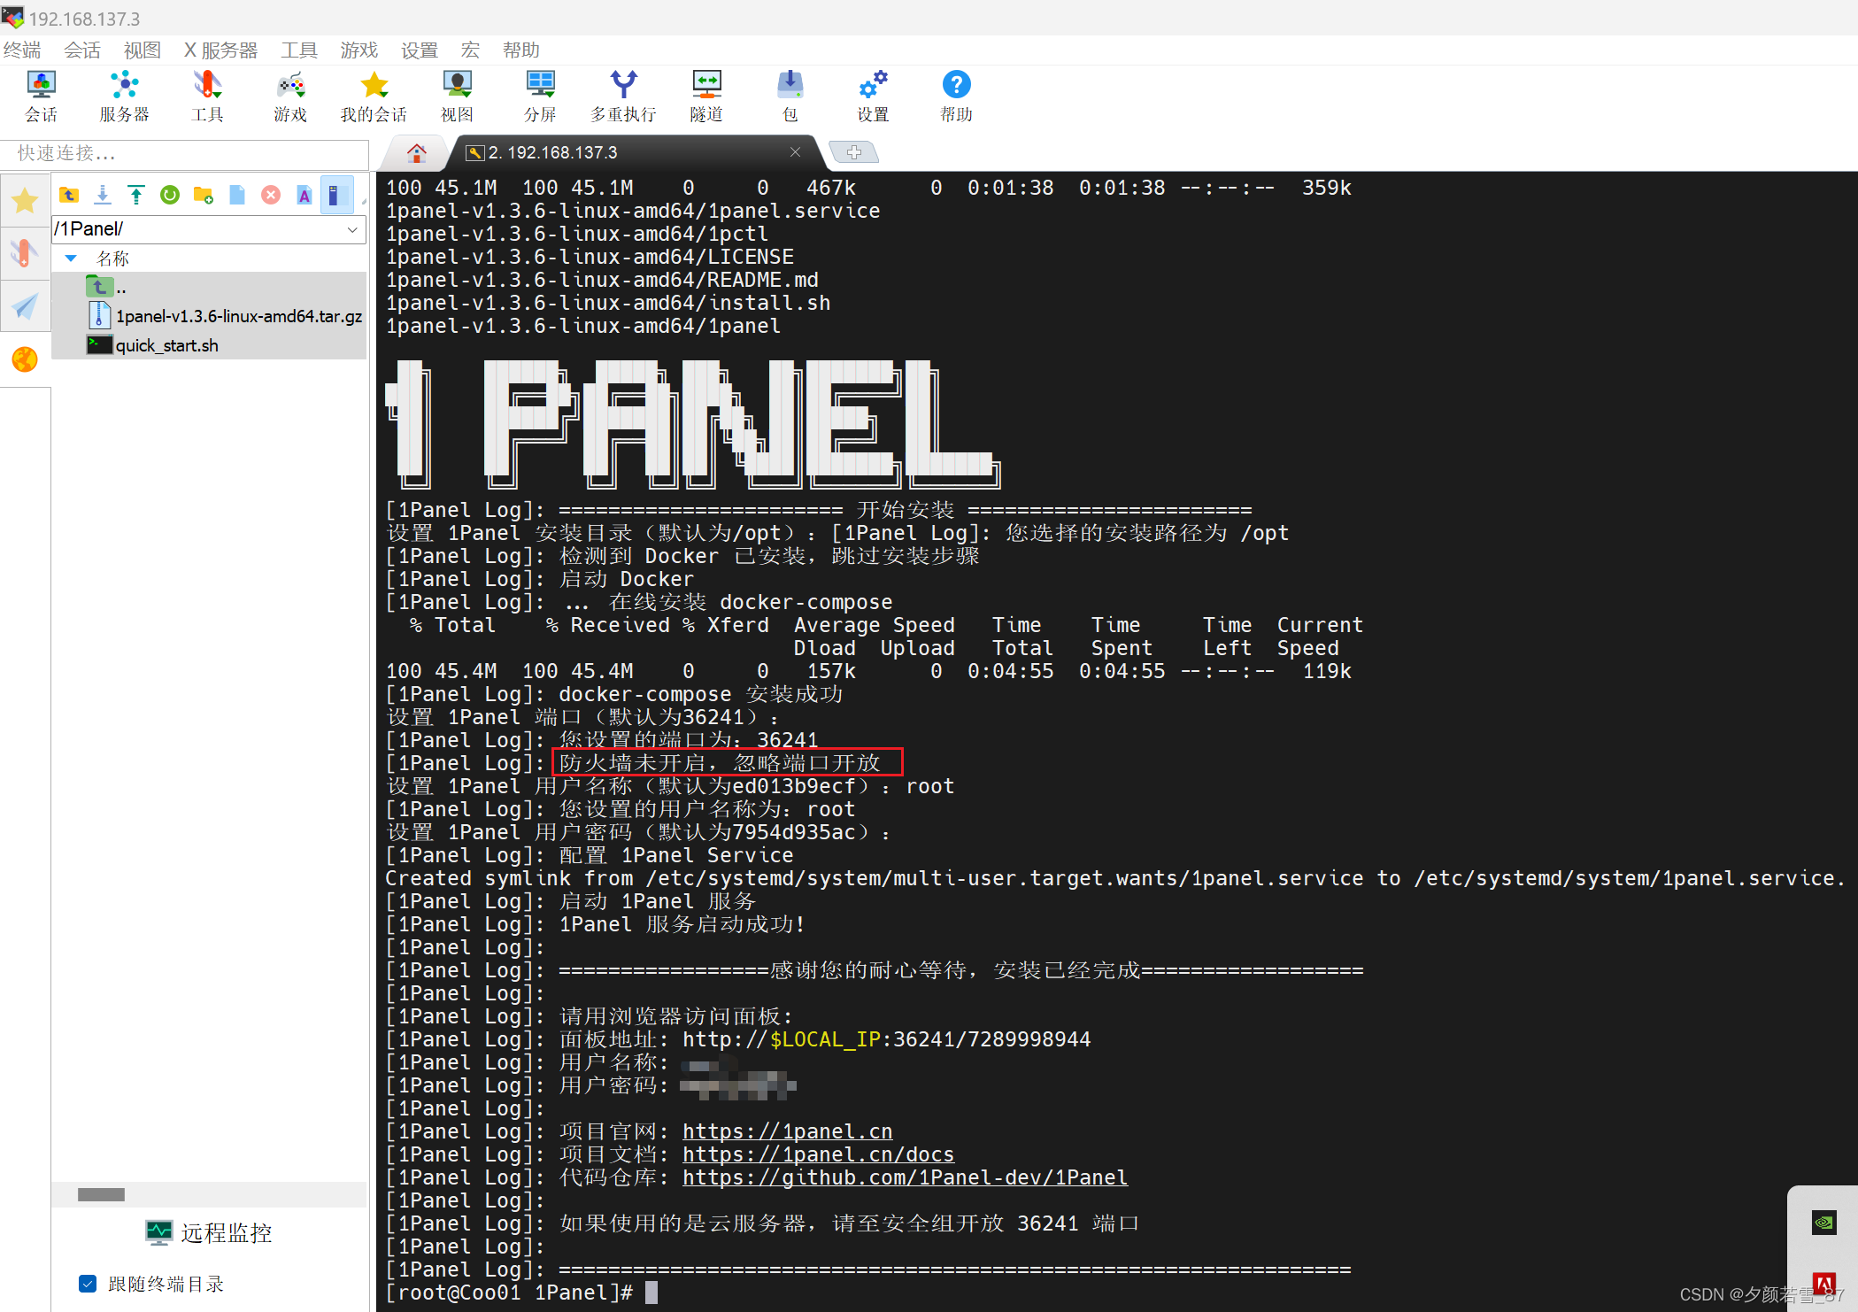This screenshot has height=1312, width=1858.
Task: Open a new tab with plus button
Action: [854, 152]
